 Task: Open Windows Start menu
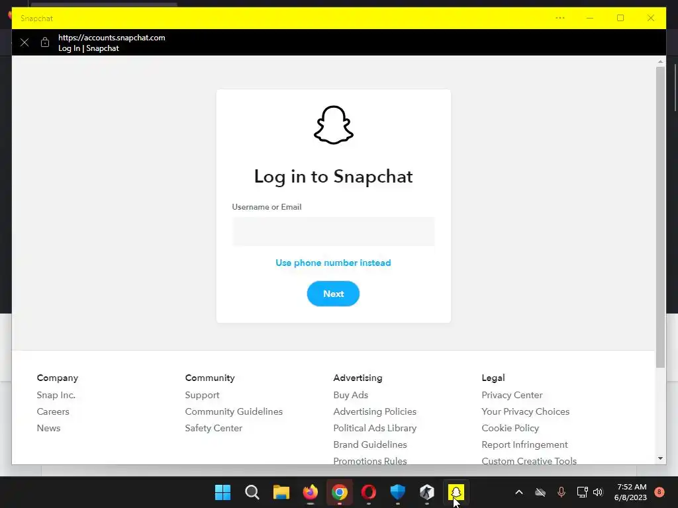pyautogui.click(x=222, y=492)
